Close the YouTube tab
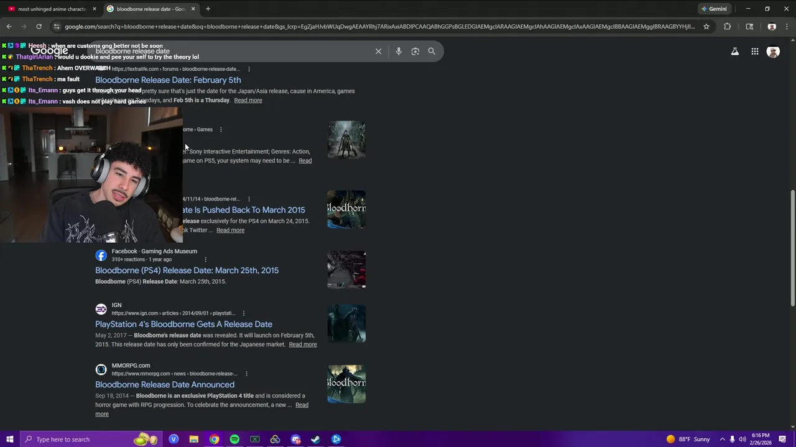 click(x=95, y=9)
